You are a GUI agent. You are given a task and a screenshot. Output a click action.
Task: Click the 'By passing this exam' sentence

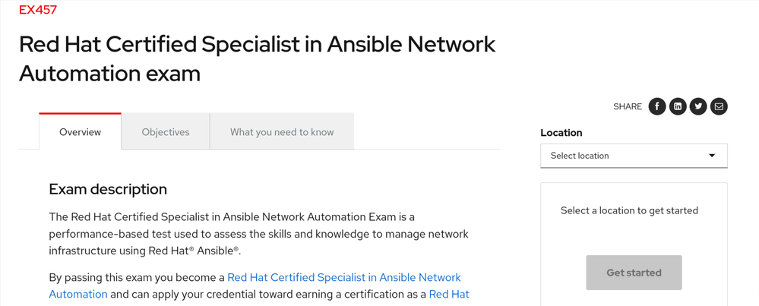pyautogui.click(x=137, y=278)
